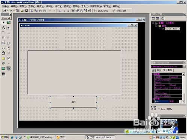Image resolution: width=187 pixels, height=140 pixels.
Task: Collapse the 工程1 project tree node
Action: (153, 23)
